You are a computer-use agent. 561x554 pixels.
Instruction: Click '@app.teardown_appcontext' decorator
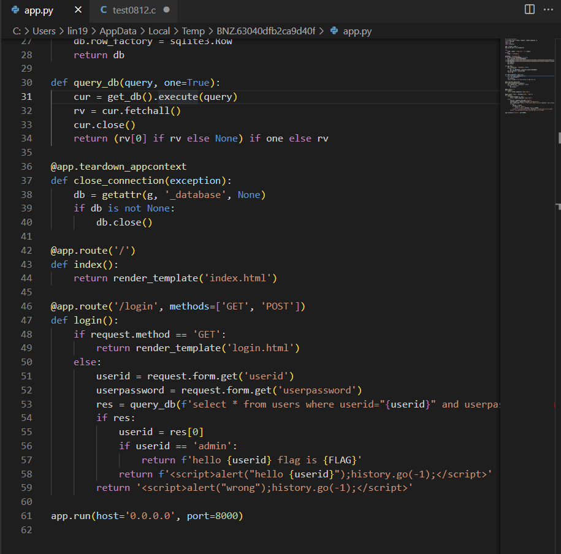[119, 166]
